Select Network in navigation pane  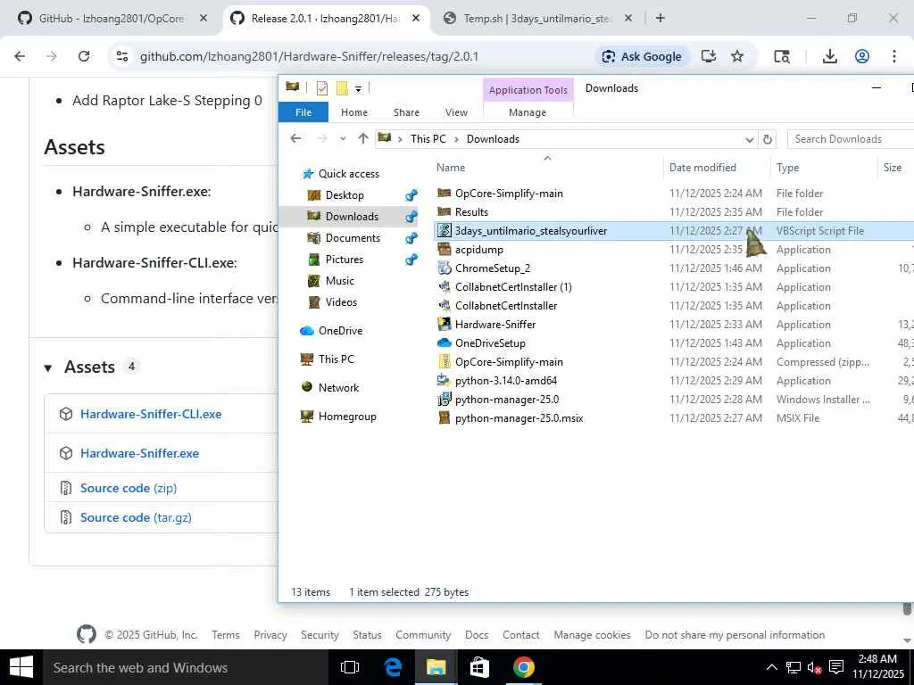point(338,387)
